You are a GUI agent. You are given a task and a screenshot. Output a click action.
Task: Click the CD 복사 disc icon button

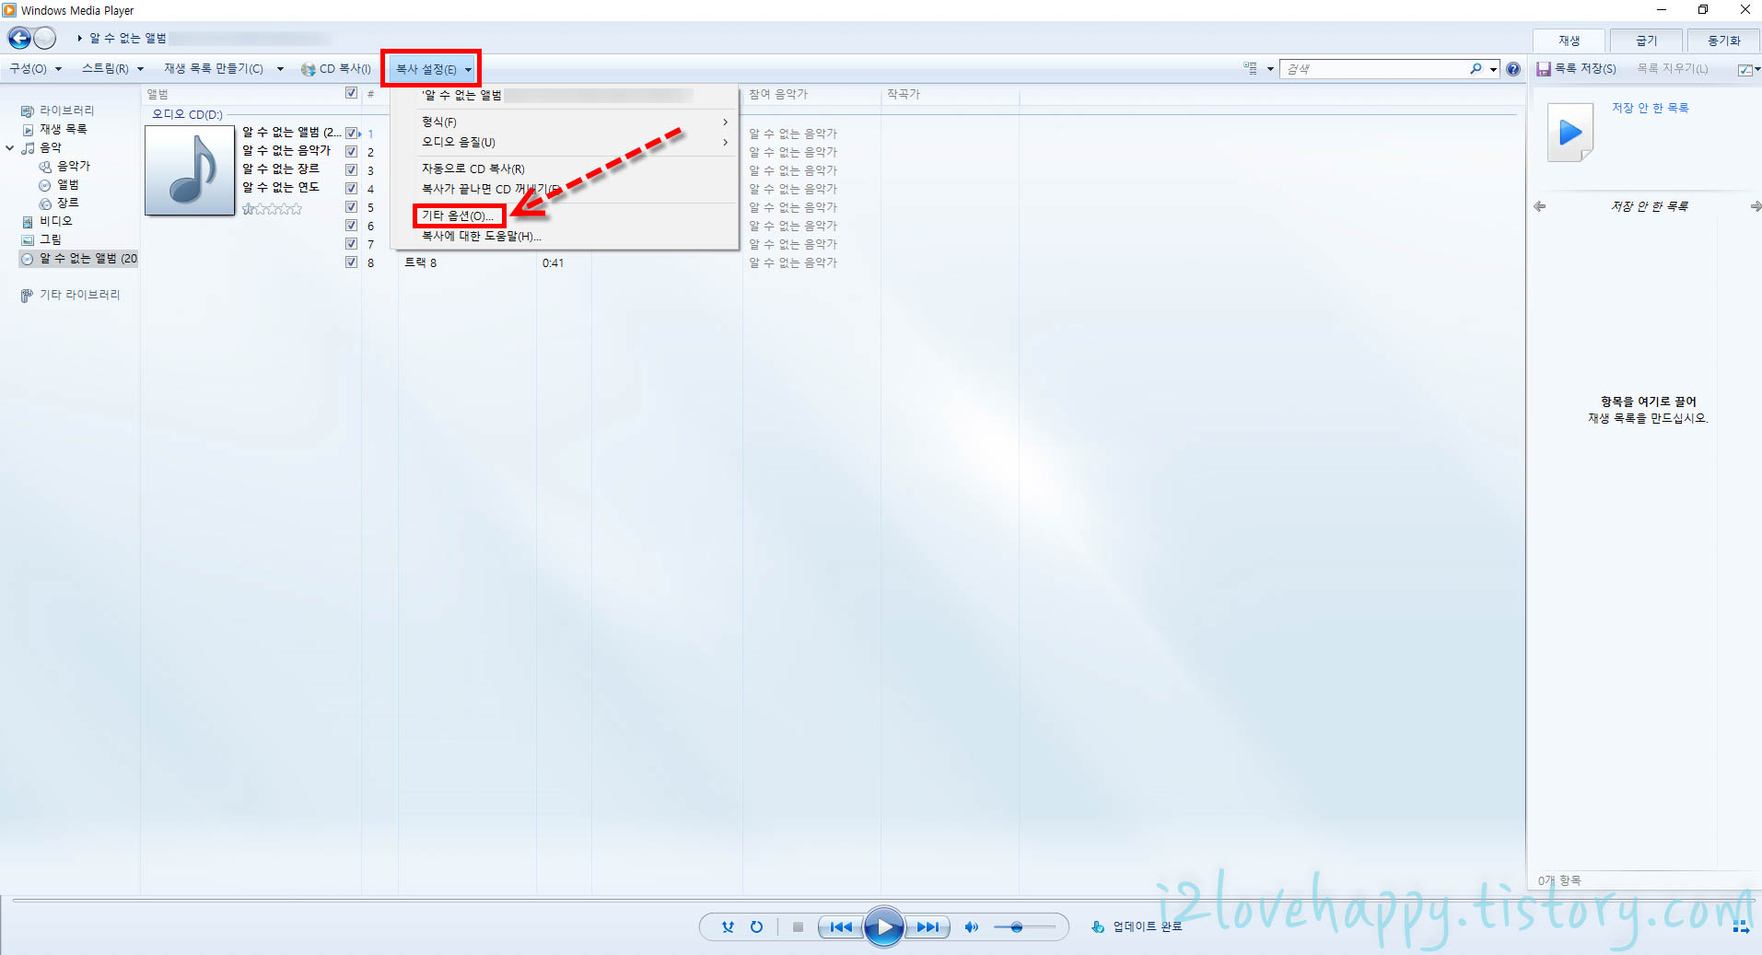pos(336,69)
